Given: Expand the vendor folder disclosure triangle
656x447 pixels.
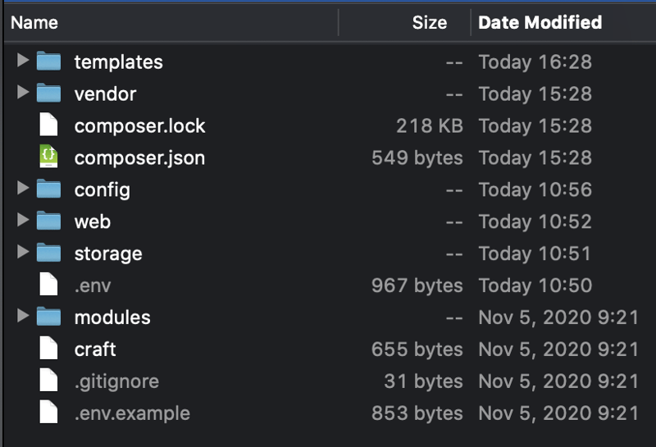Looking at the screenshot, I should coord(23,93).
